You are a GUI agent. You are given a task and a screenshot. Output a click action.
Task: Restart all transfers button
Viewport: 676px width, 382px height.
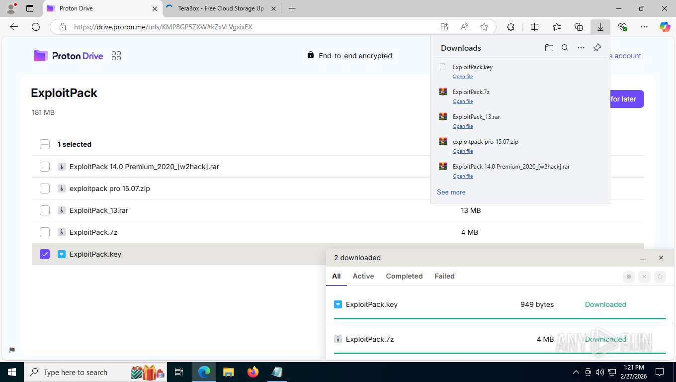click(660, 277)
